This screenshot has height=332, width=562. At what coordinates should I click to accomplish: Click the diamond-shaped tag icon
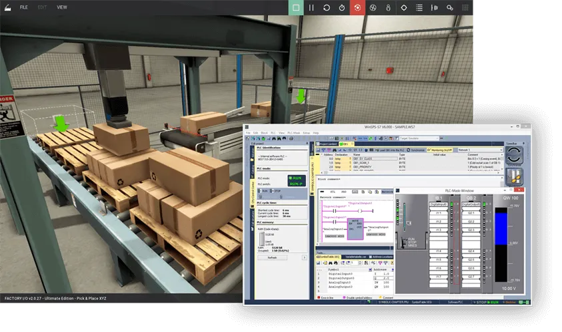click(x=403, y=7)
